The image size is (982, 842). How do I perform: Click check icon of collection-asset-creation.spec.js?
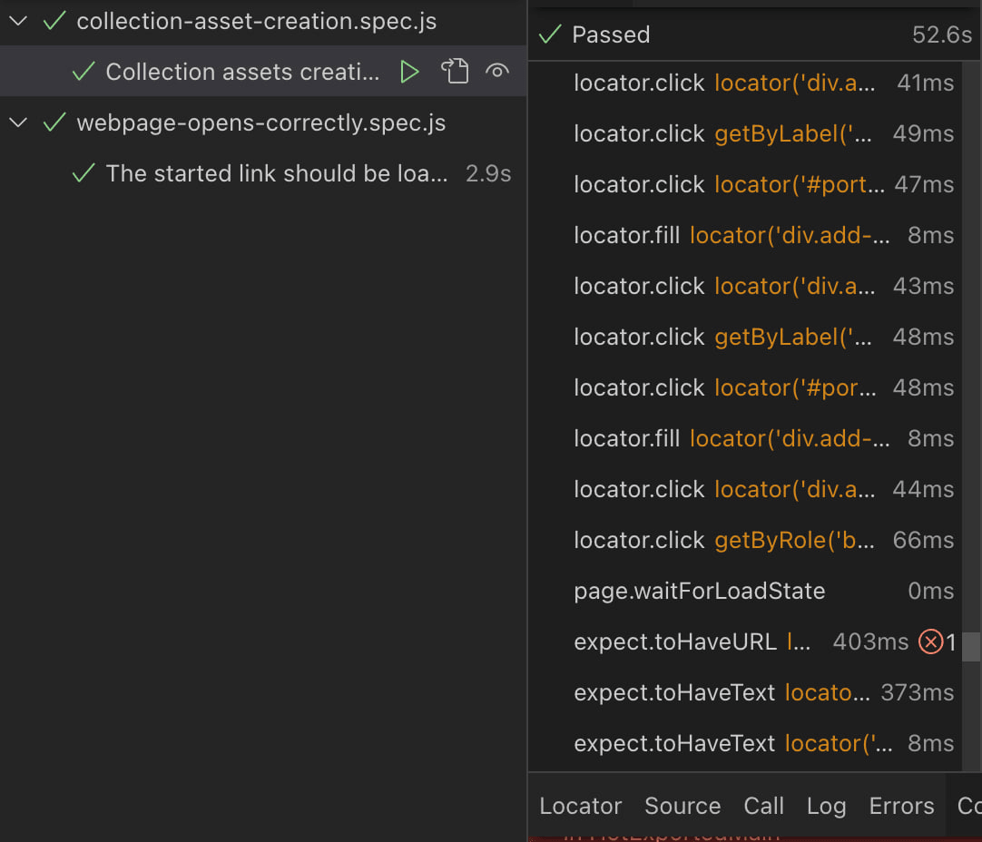(54, 21)
